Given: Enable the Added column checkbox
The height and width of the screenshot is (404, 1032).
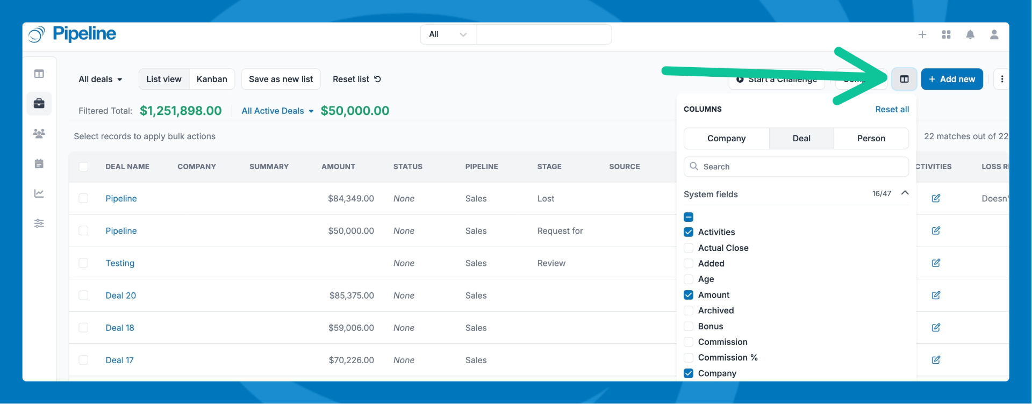Looking at the screenshot, I should [x=689, y=263].
